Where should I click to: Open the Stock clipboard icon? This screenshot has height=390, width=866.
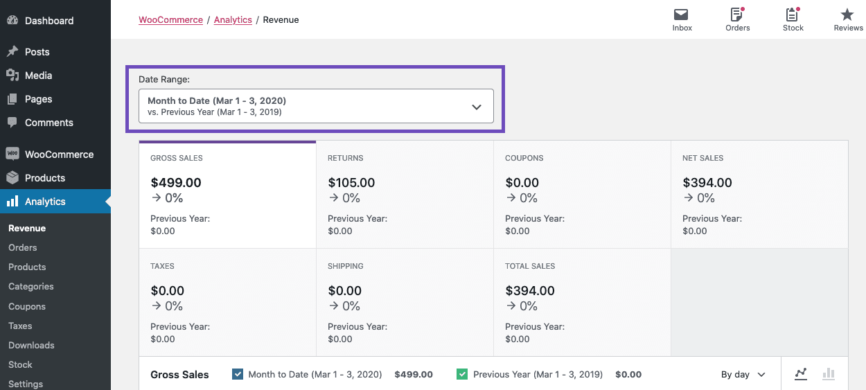[793, 15]
